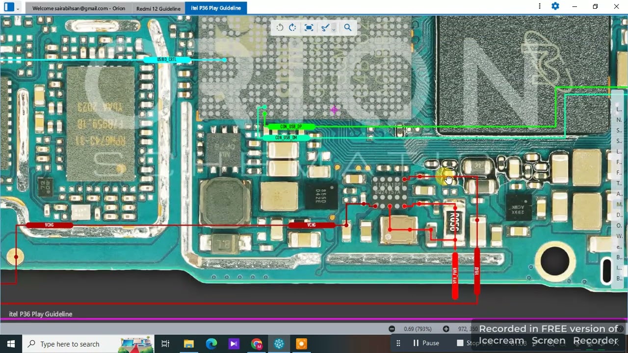This screenshot has height=353, width=628.
Task: Fit board view to screen
Action: coord(309,27)
